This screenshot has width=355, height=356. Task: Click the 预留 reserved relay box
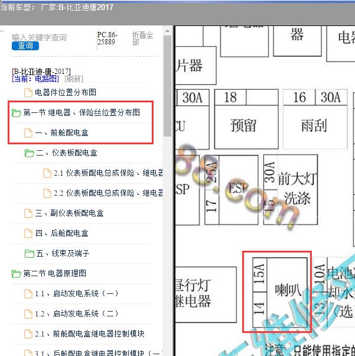pyautogui.click(x=246, y=119)
